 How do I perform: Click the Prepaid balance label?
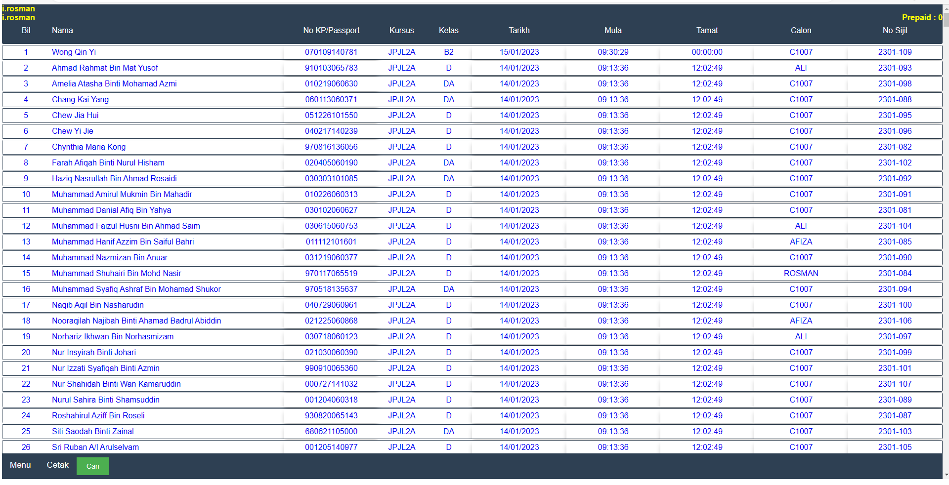point(921,18)
